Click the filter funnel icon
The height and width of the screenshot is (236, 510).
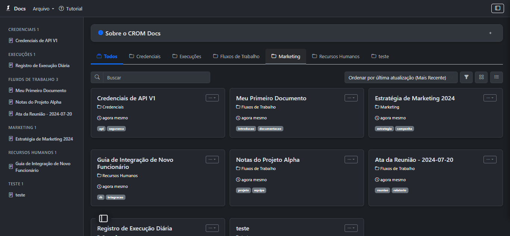coord(466,77)
